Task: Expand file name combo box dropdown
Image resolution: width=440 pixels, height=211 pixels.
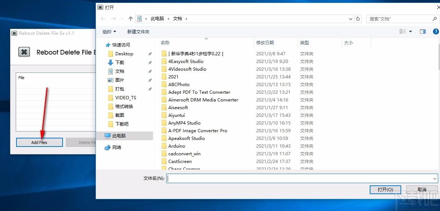Action: pyautogui.click(x=435, y=178)
